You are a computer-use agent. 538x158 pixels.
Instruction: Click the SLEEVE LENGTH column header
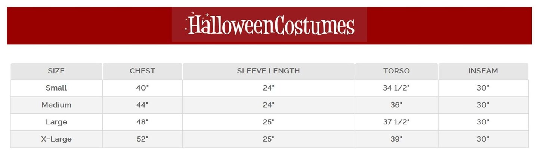268,71
